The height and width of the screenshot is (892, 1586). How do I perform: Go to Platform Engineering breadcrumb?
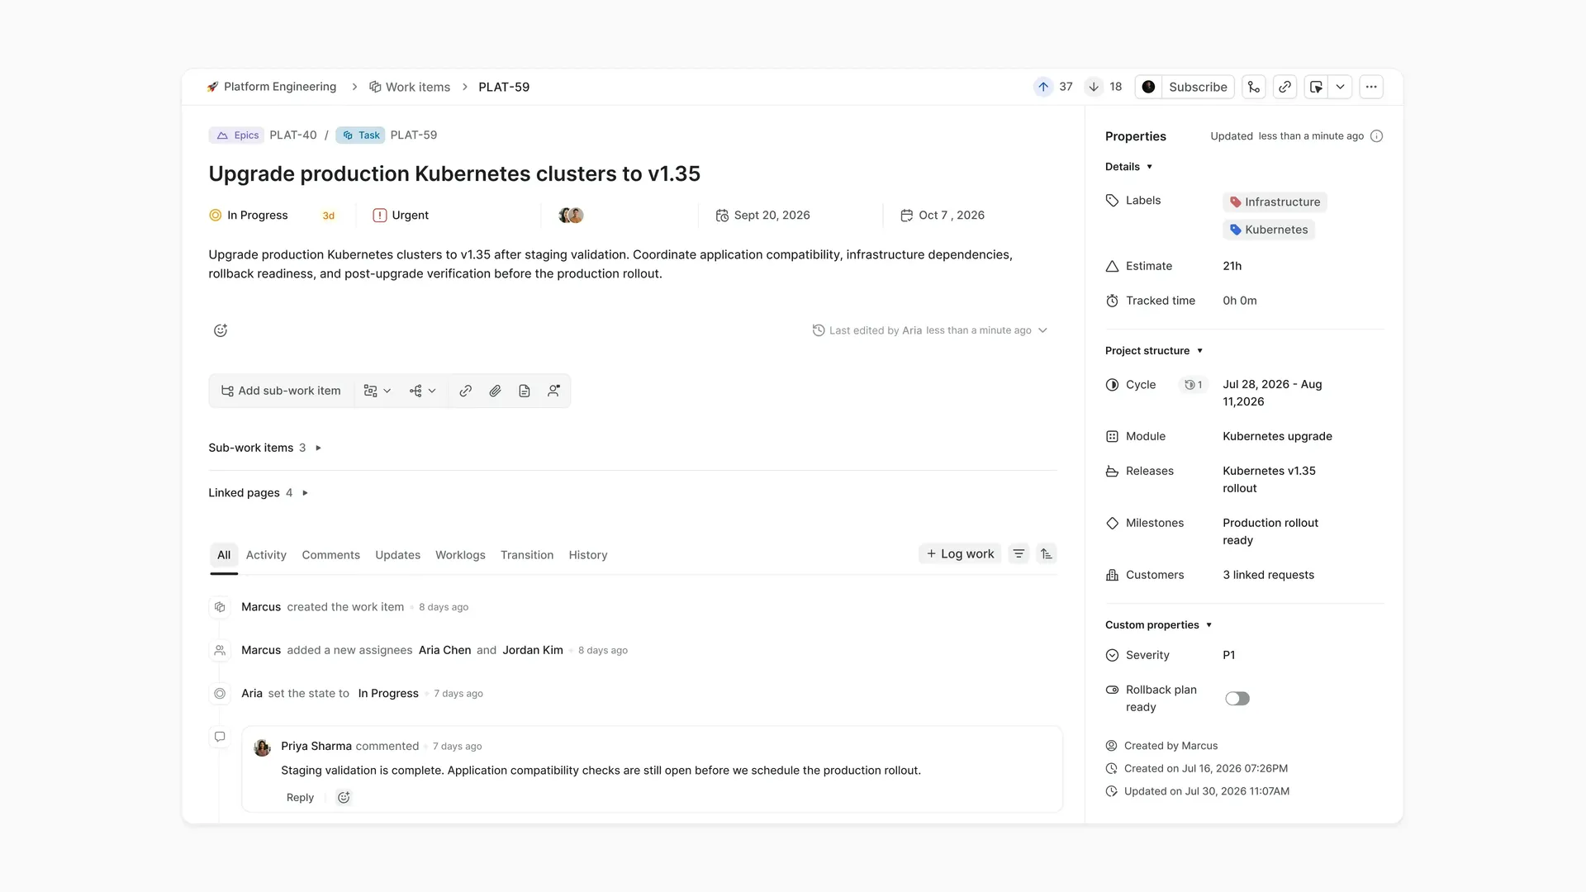click(x=272, y=87)
